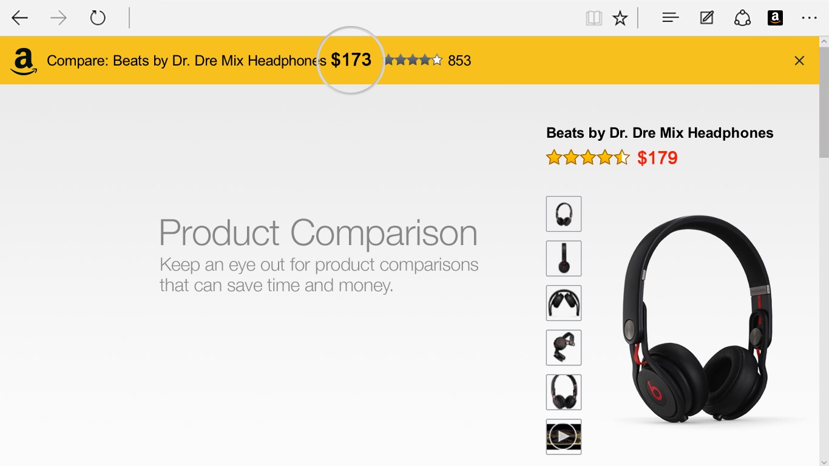Open the Make a Web Note icon
829x466 pixels.
point(706,18)
